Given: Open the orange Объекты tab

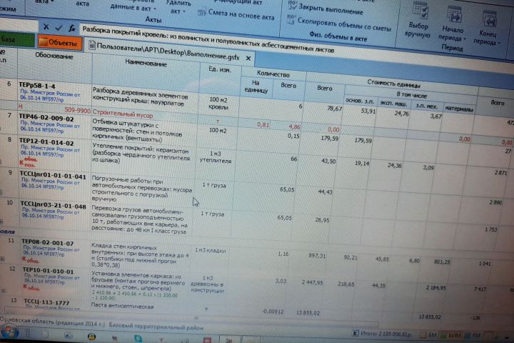Looking at the screenshot, I should pyautogui.click(x=59, y=42).
